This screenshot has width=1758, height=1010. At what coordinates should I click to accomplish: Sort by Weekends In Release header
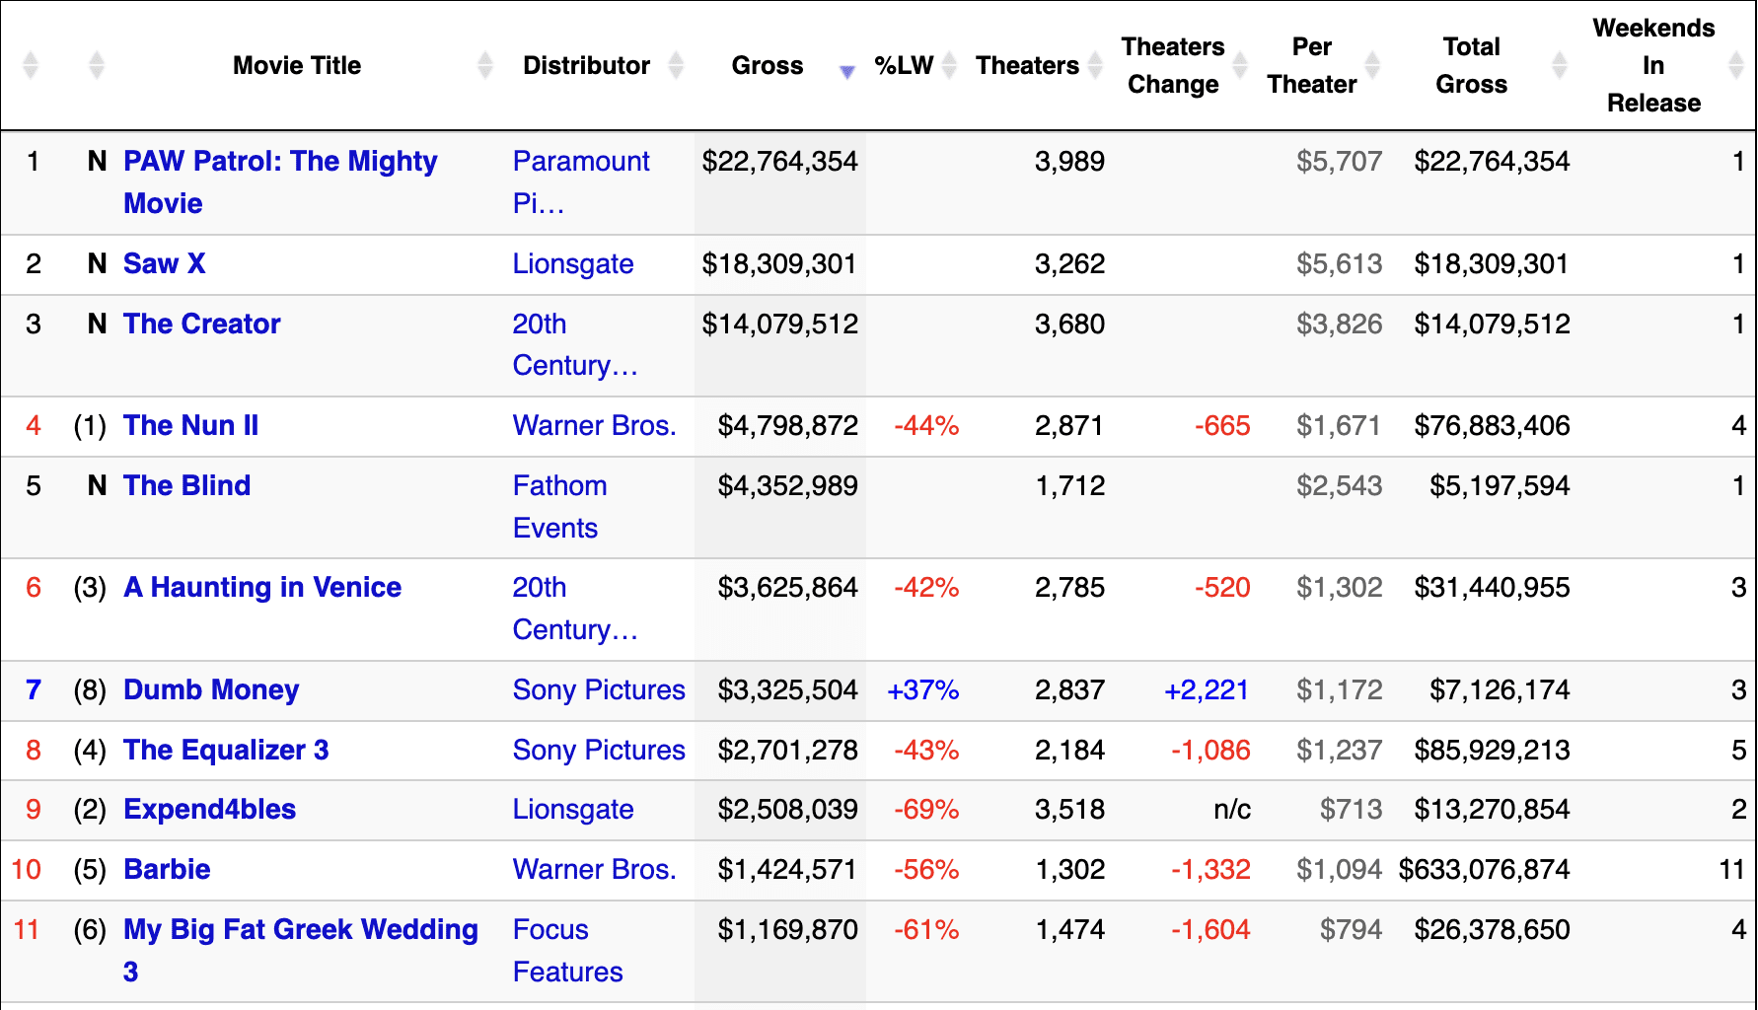(x=1653, y=65)
